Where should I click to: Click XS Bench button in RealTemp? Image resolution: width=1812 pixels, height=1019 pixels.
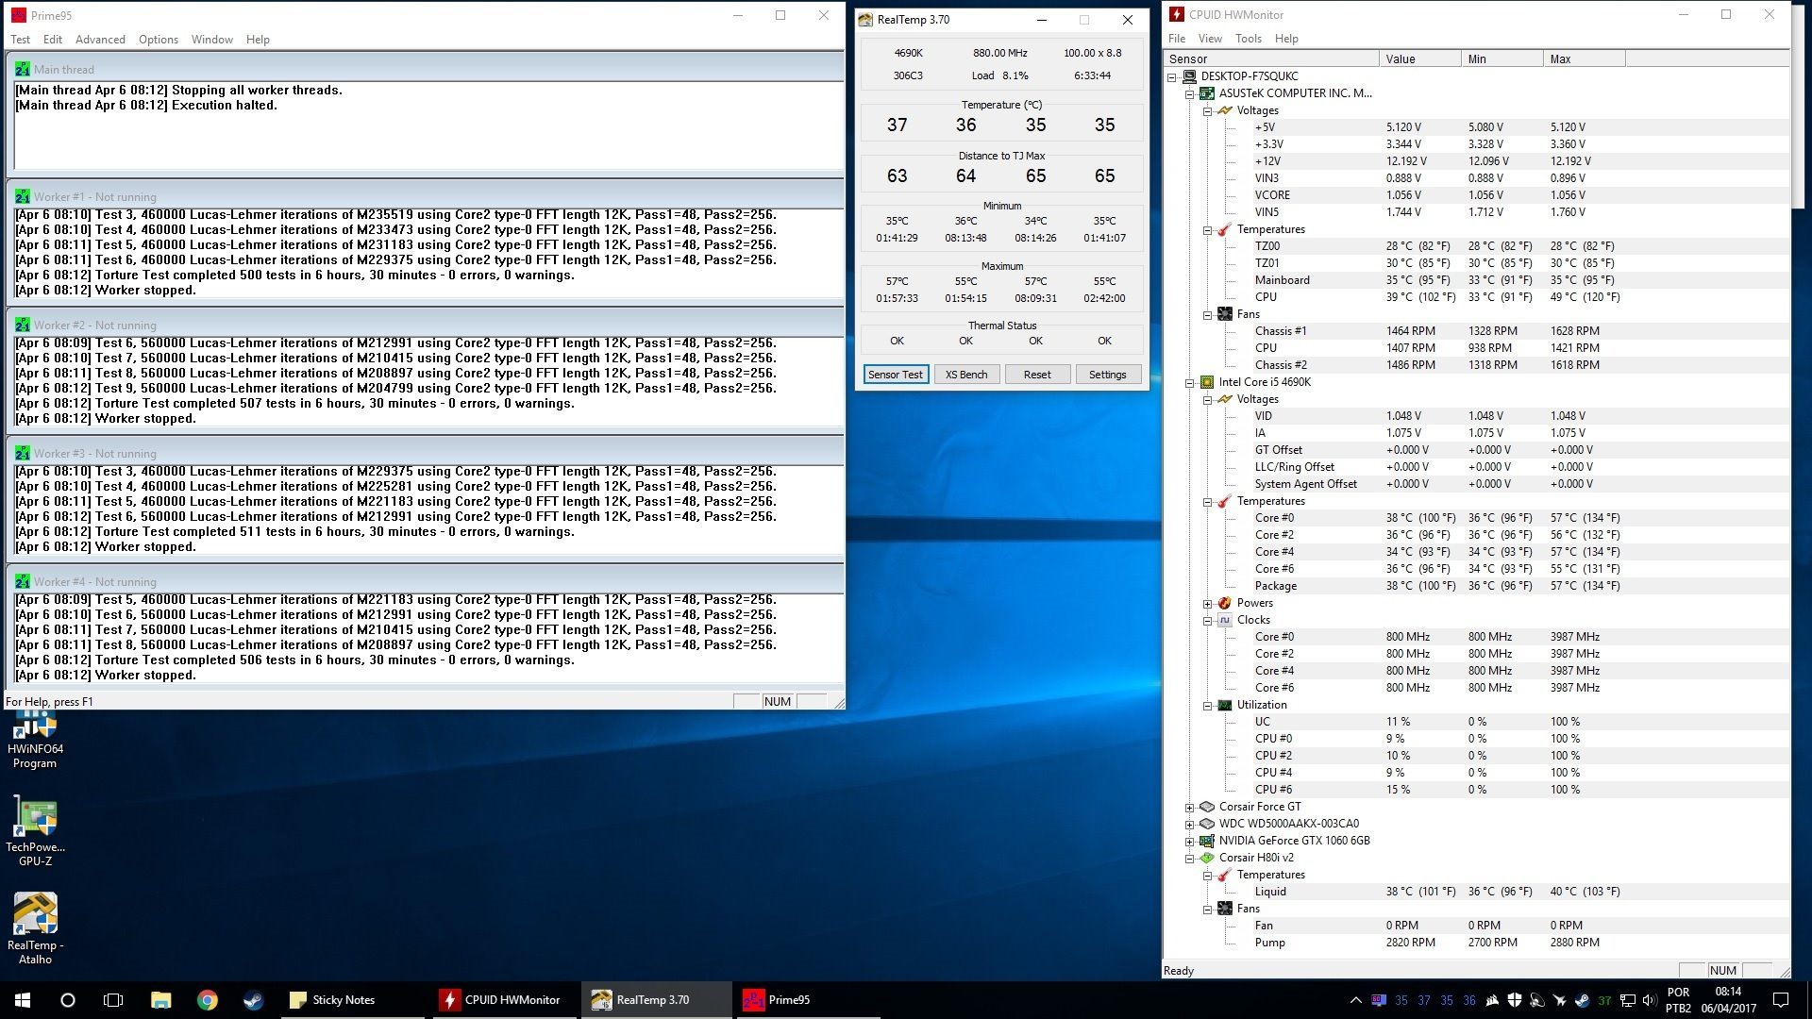[966, 375]
